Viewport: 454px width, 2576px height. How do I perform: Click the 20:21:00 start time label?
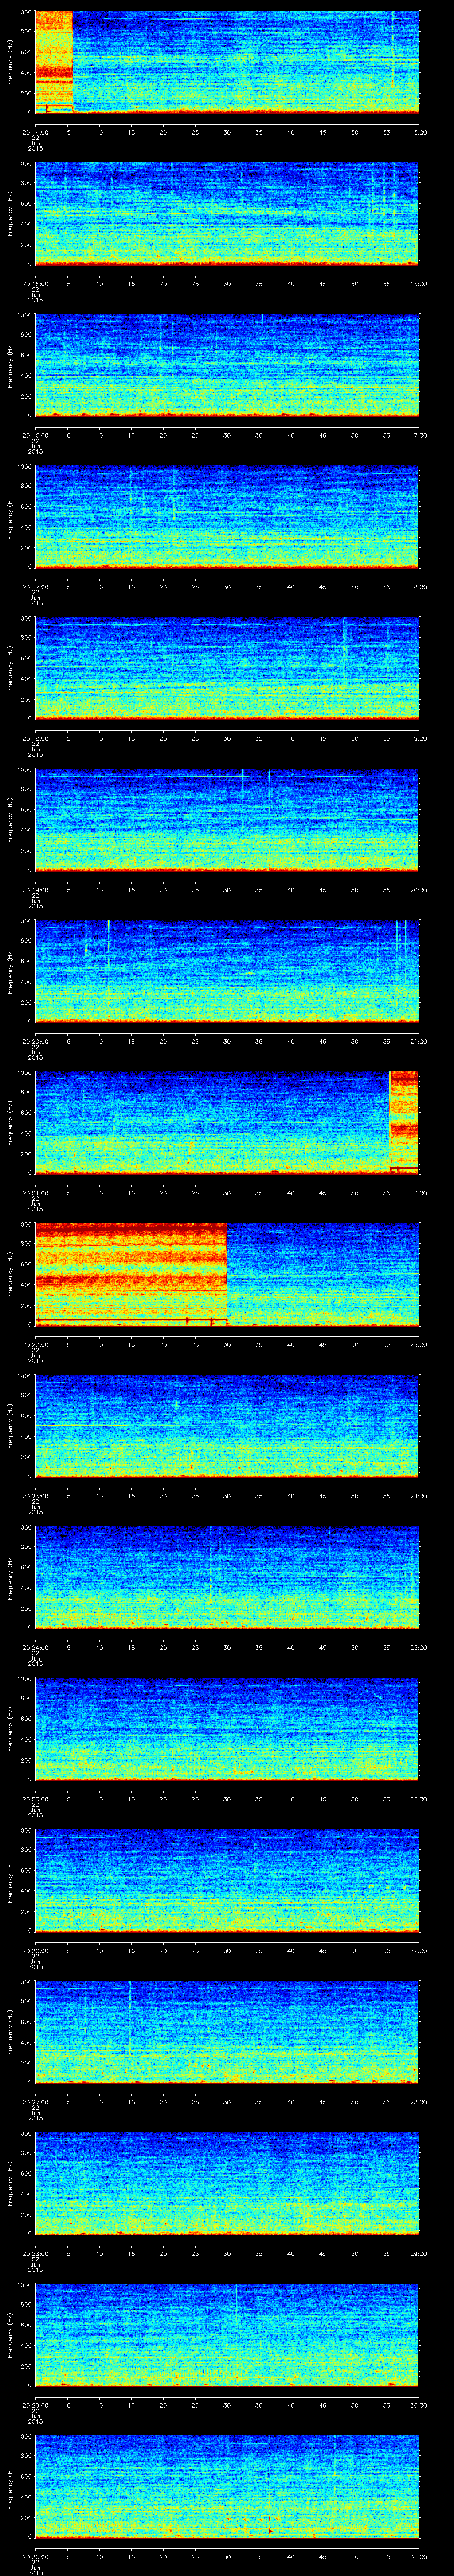click(35, 1193)
